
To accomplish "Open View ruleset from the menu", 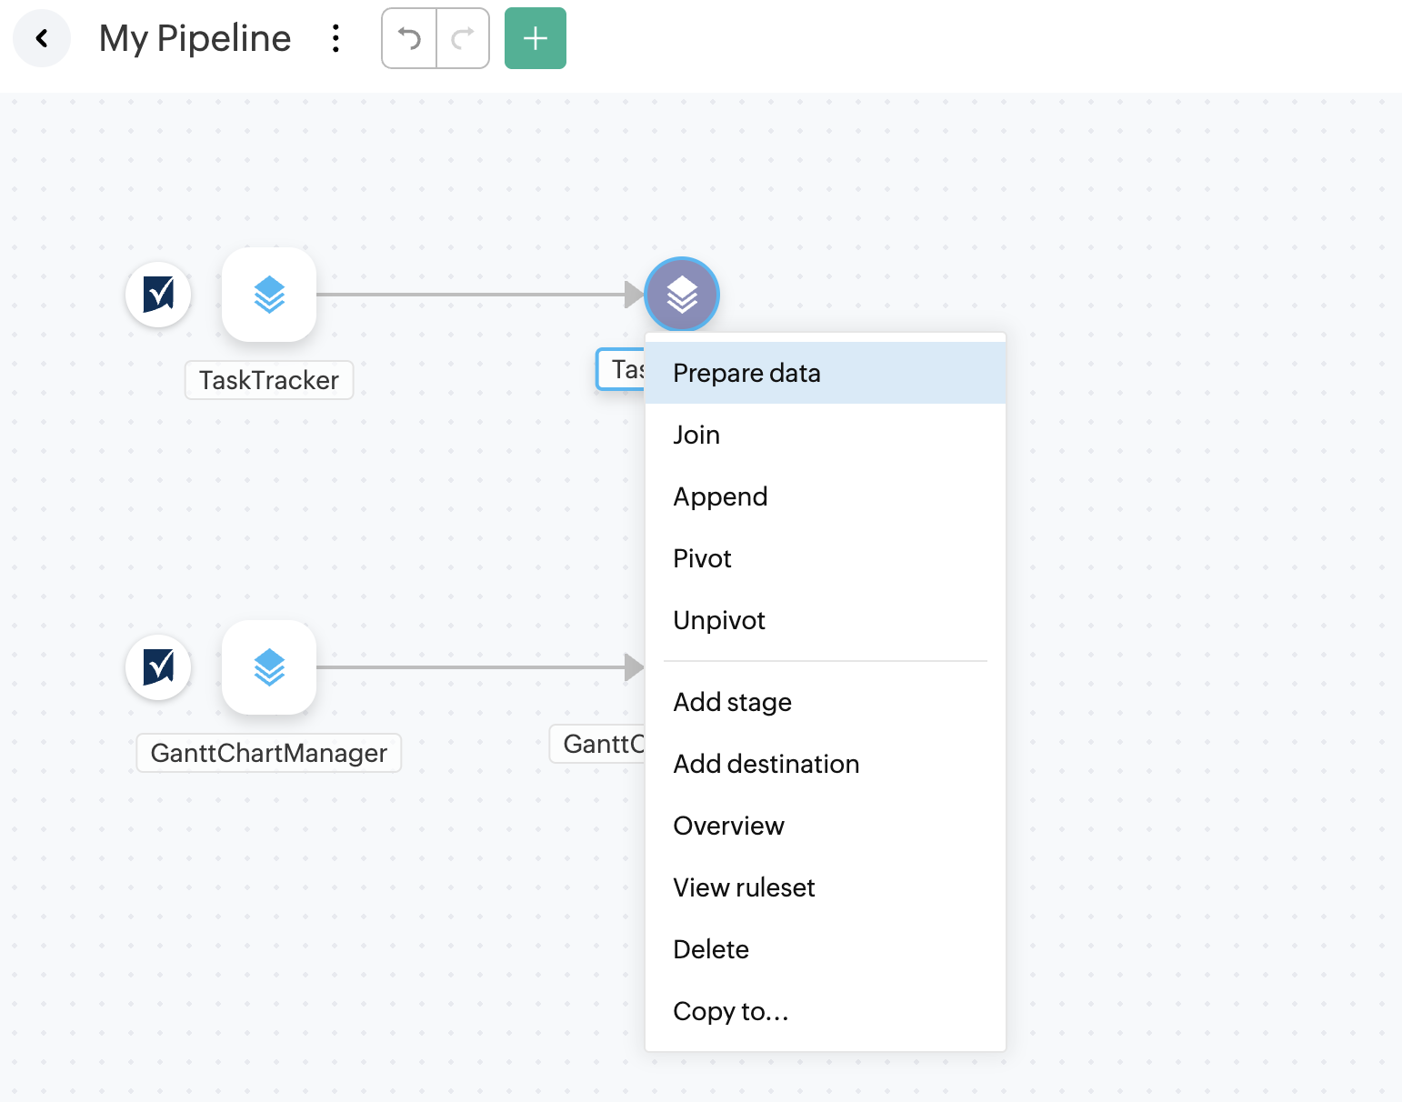I will coord(744,887).
